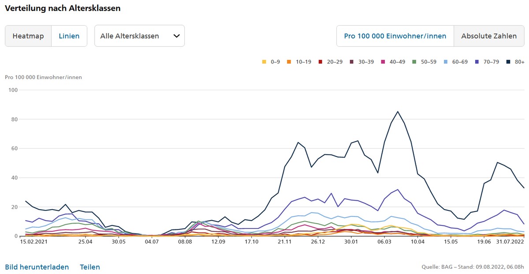Click the highest peak of the 80+ line
Viewport: 529px width, 274px height.
coord(398,112)
